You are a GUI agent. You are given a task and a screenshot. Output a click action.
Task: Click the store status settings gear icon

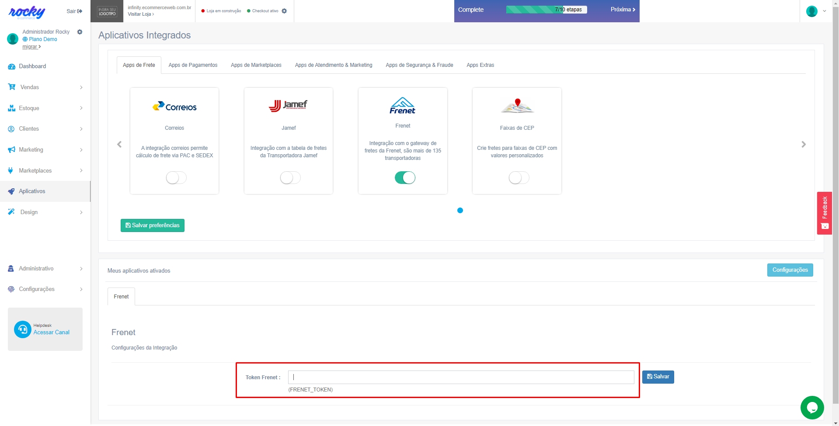click(x=284, y=11)
